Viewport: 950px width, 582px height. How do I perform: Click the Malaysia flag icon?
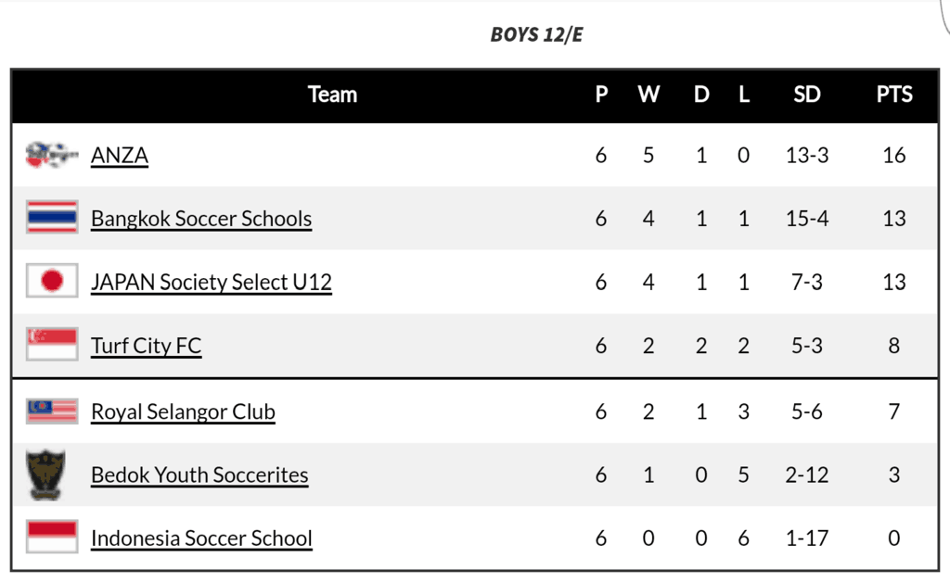coord(52,411)
